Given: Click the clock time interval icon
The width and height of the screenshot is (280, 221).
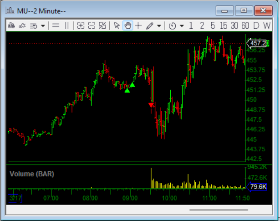Looking at the screenshot, I should tap(172, 26).
